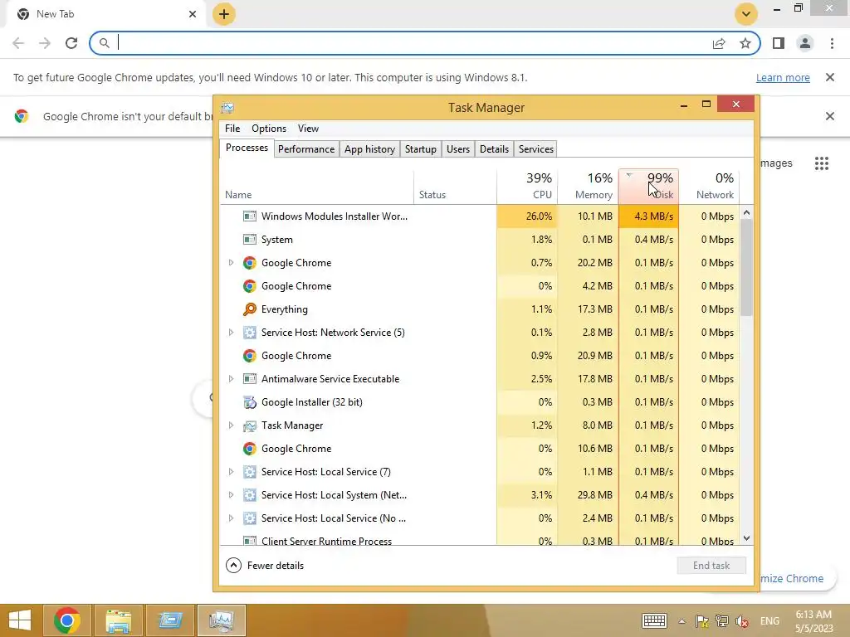Click the End task button
This screenshot has width=850, height=637.
711,566
